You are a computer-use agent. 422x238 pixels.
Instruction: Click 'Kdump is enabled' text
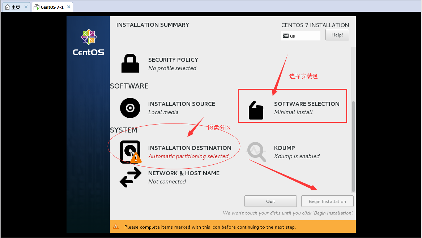point(297,156)
